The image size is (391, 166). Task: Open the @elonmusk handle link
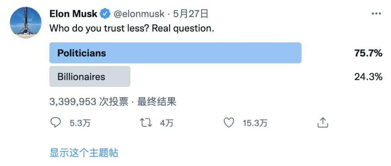click(139, 14)
